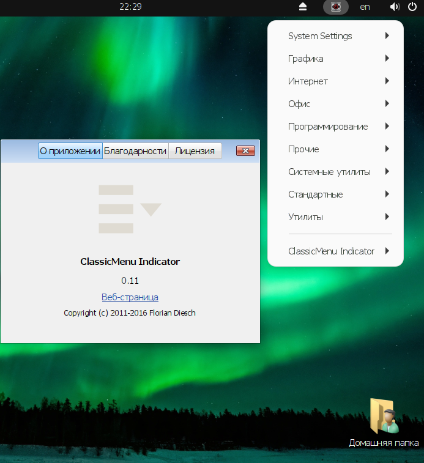The width and height of the screenshot is (424, 463).
Task: Expand the Стандартные submenu arrow
Action: coord(387,194)
